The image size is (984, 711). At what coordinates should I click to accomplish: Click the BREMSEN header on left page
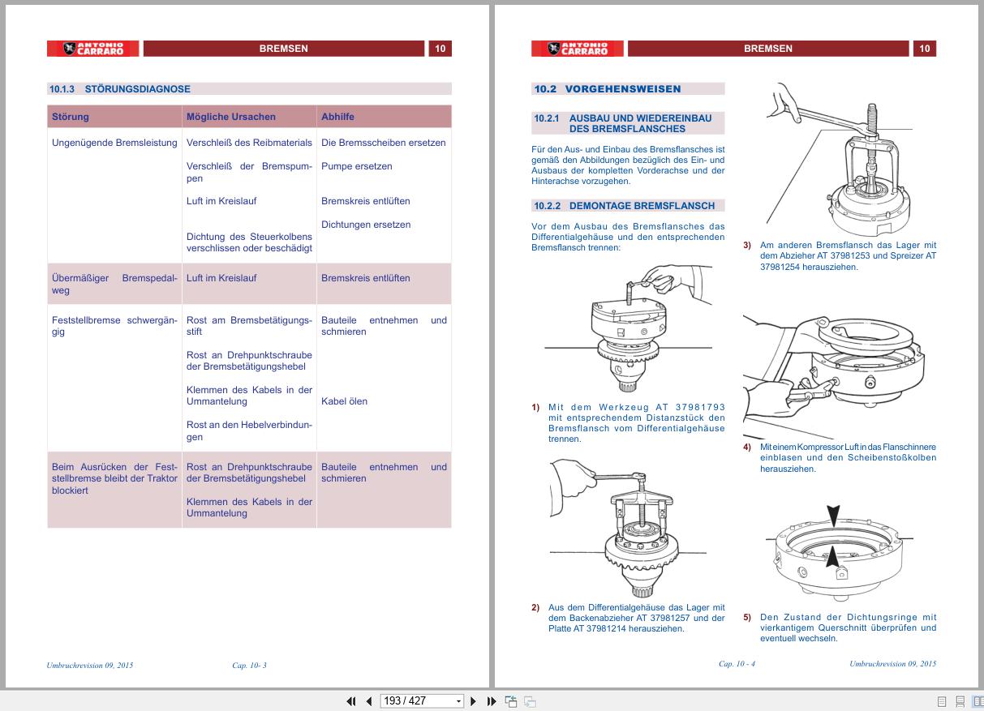[284, 49]
